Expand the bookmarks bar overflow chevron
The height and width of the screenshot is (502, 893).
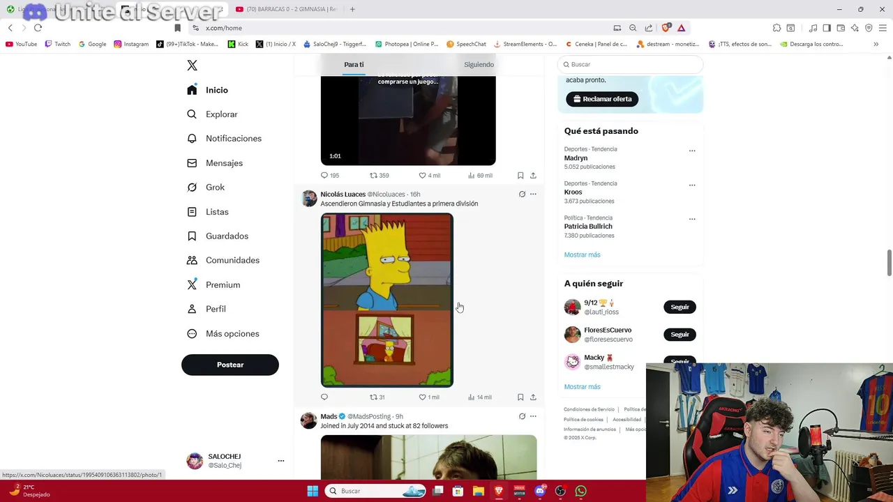coord(876,44)
